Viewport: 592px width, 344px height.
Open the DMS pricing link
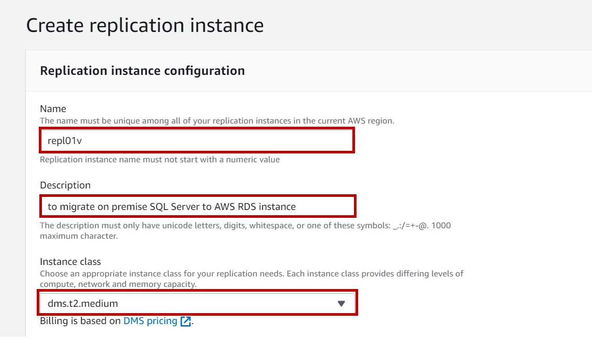tap(150, 321)
